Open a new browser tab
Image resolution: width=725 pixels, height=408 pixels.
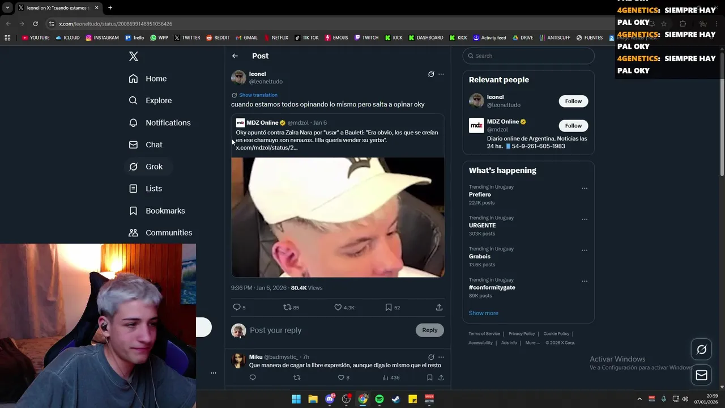click(x=110, y=8)
